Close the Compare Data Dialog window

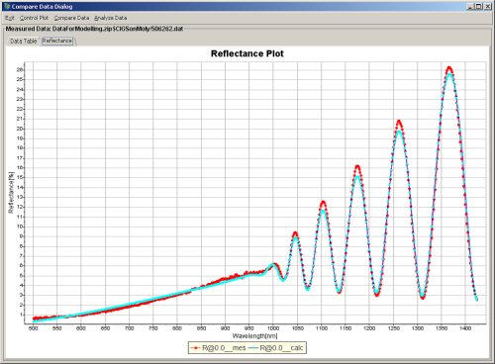(x=487, y=6)
